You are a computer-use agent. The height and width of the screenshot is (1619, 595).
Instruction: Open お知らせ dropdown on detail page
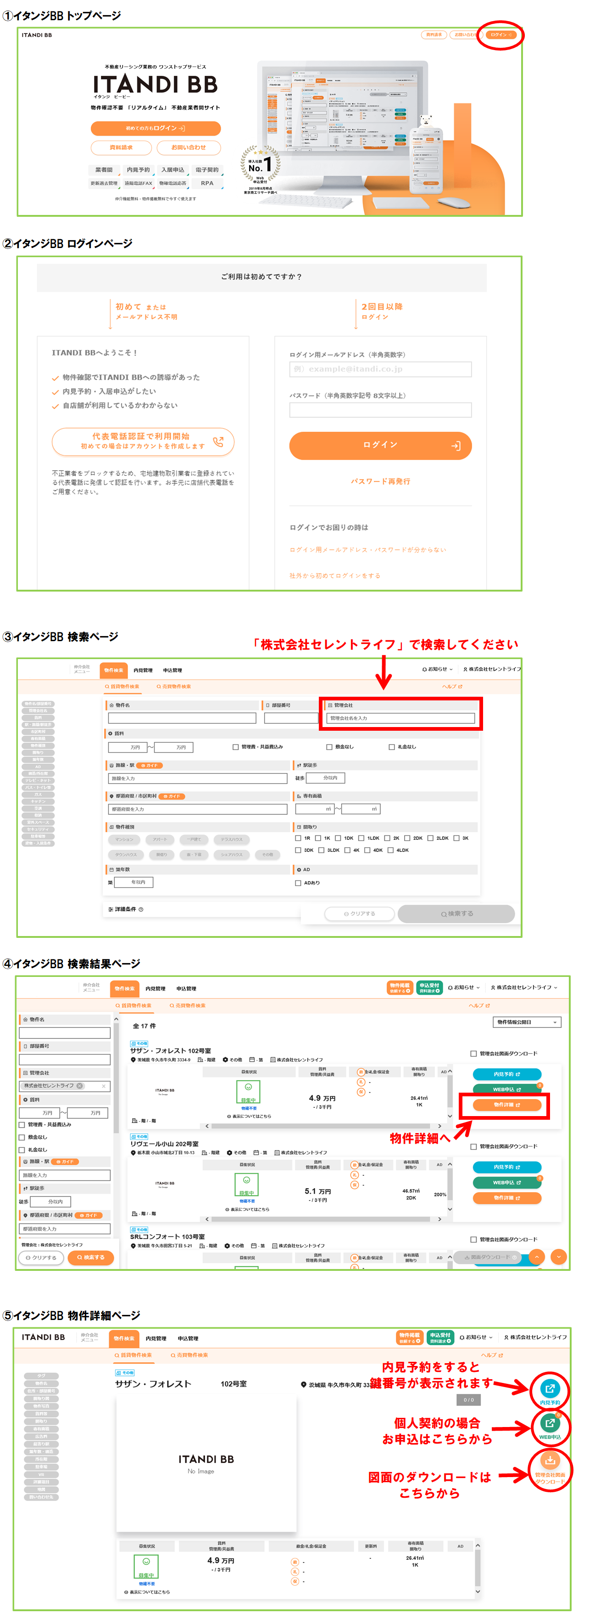point(476,1337)
